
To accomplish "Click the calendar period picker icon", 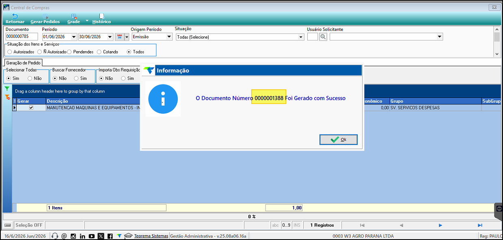I will (119, 37).
